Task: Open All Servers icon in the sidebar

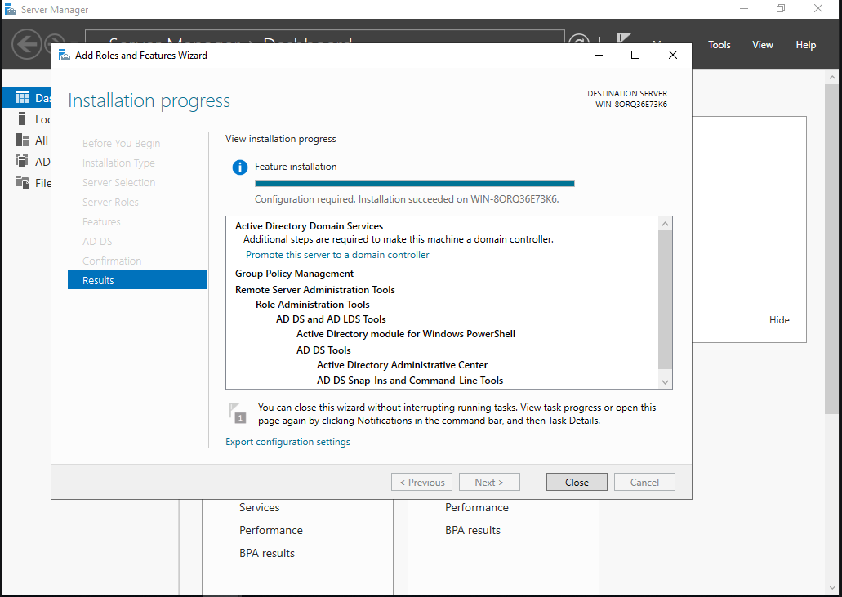Action: [22, 140]
